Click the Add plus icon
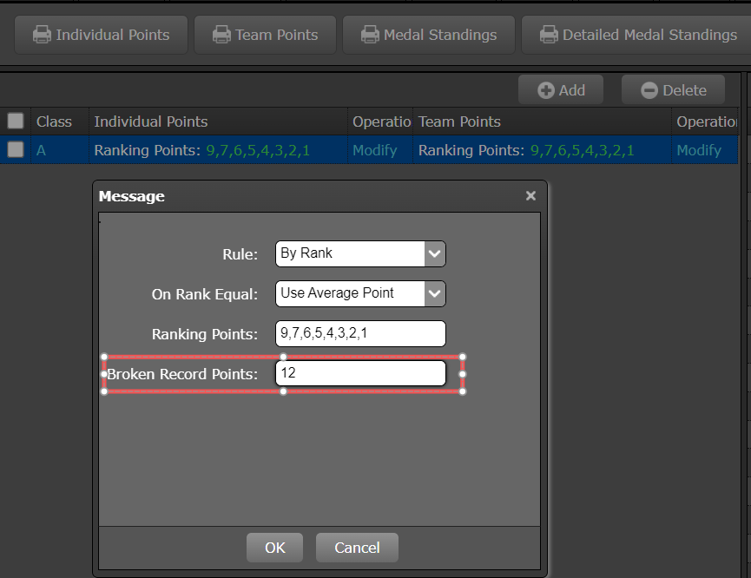 (546, 90)
